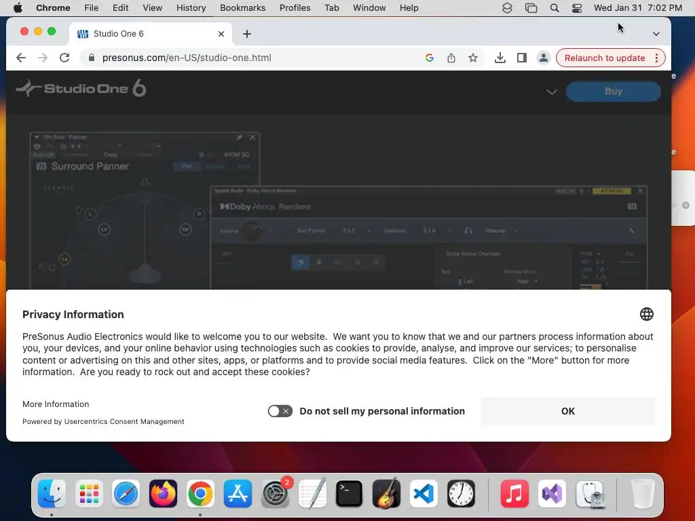Click Relaunch to update
Viewport: 695px width, 521px height.
tap(604, 58)
